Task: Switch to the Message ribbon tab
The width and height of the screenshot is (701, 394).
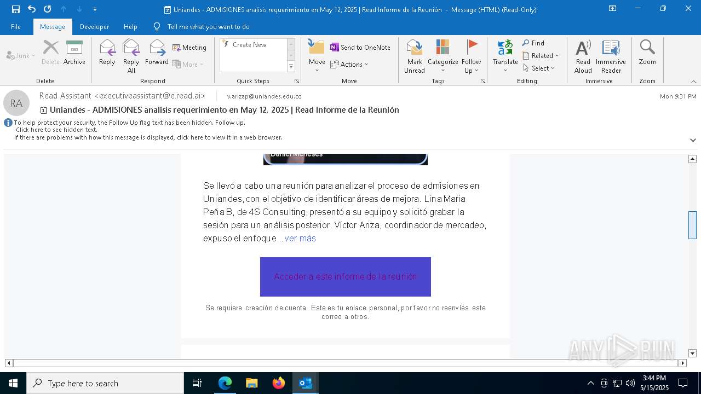Action: click(x=53, y=27)
